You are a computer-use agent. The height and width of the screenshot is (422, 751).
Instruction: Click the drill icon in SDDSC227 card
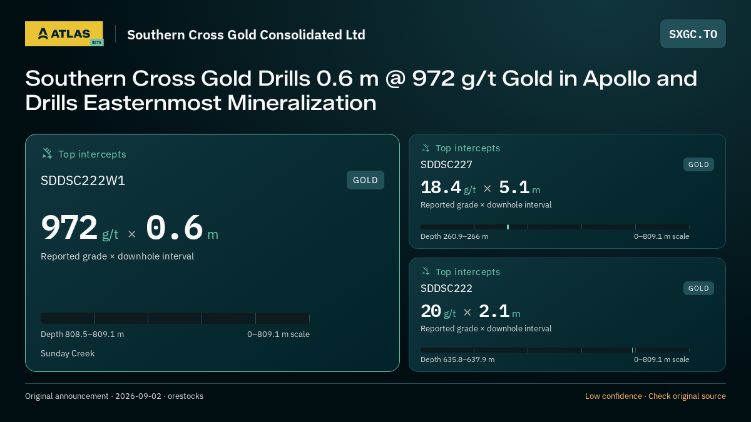[x=426, y=148]
